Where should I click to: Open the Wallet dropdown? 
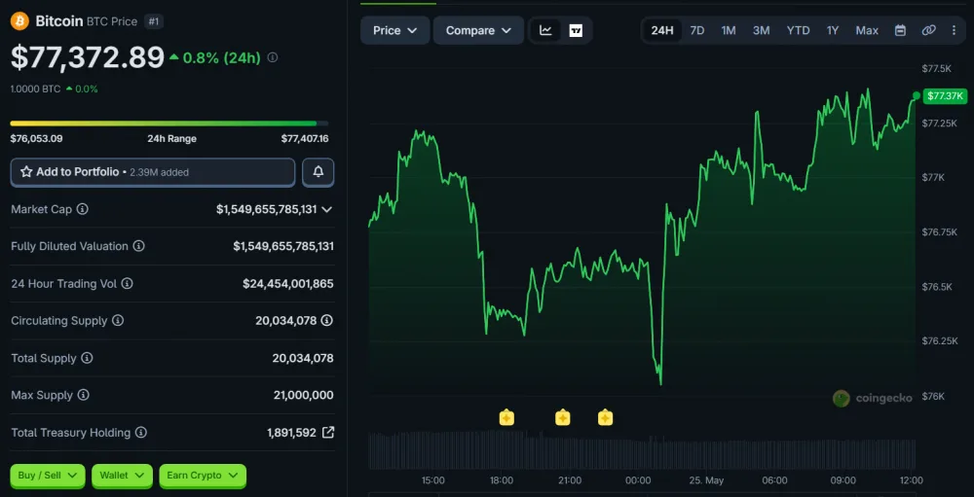coord(122,476)
